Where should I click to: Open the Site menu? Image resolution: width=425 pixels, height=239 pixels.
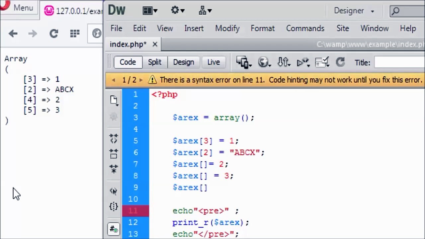tap(343, 29)
